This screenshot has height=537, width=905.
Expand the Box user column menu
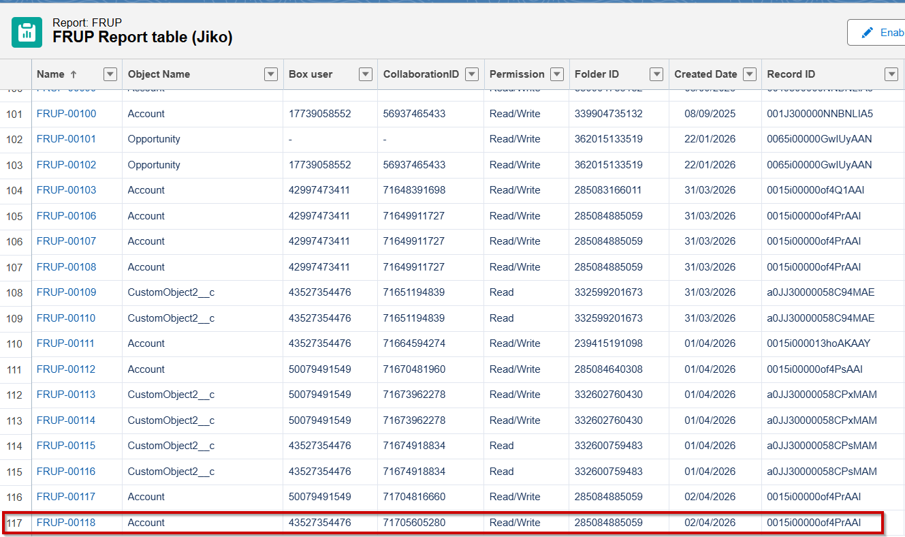[x=366, y=74]
